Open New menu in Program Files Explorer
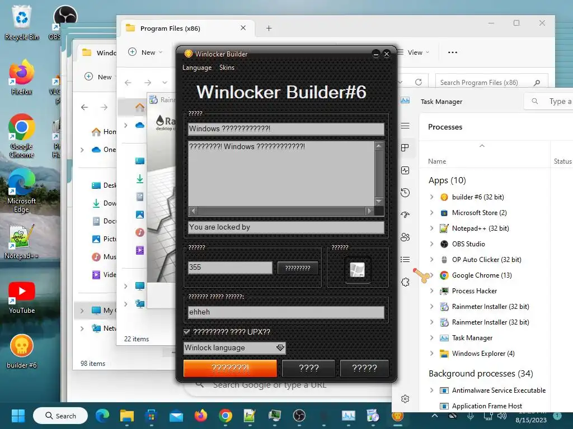Image resolution: width=573 pixels, height=429 pixels. click(x=145, y=52)
